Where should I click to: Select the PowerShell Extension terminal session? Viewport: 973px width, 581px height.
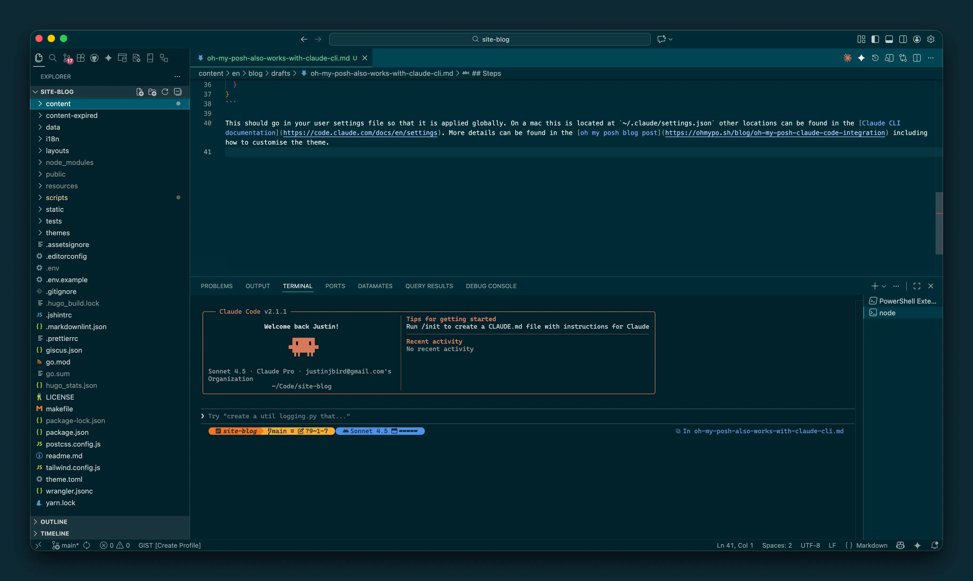903,301
